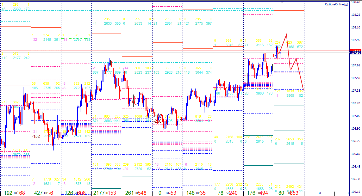Image resolution: width=362 pixels, height=196 pixels.
Task: Click the expert advisor smiley face icon
Action: click(346, 4)
